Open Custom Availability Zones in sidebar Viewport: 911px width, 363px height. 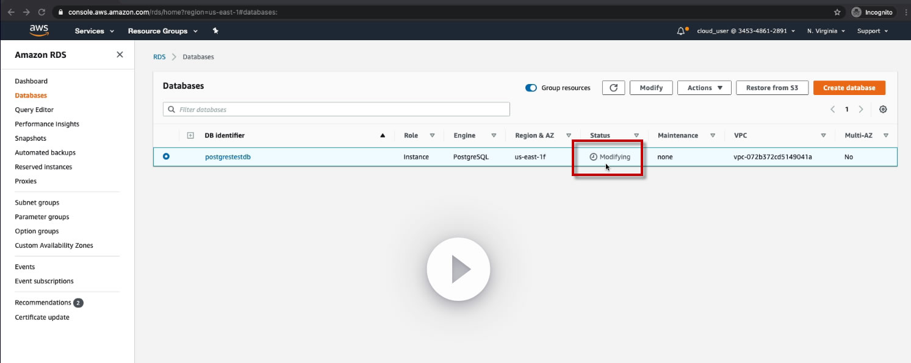pos(54,245)
